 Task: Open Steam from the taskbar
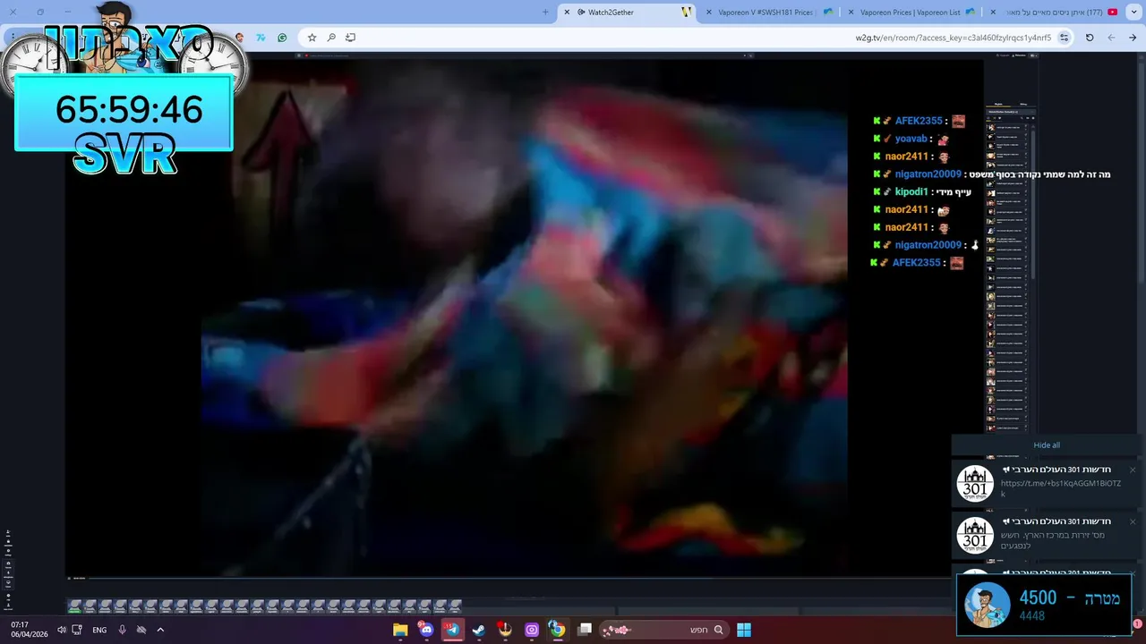479,630
